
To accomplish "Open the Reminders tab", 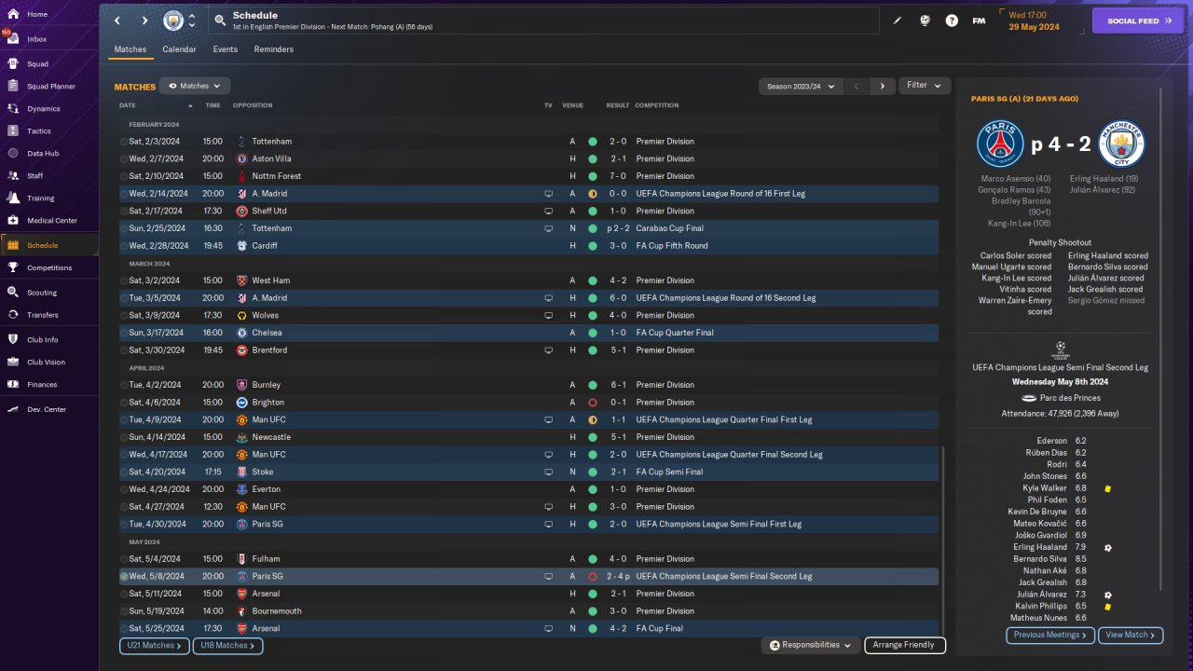I will 273,49.
